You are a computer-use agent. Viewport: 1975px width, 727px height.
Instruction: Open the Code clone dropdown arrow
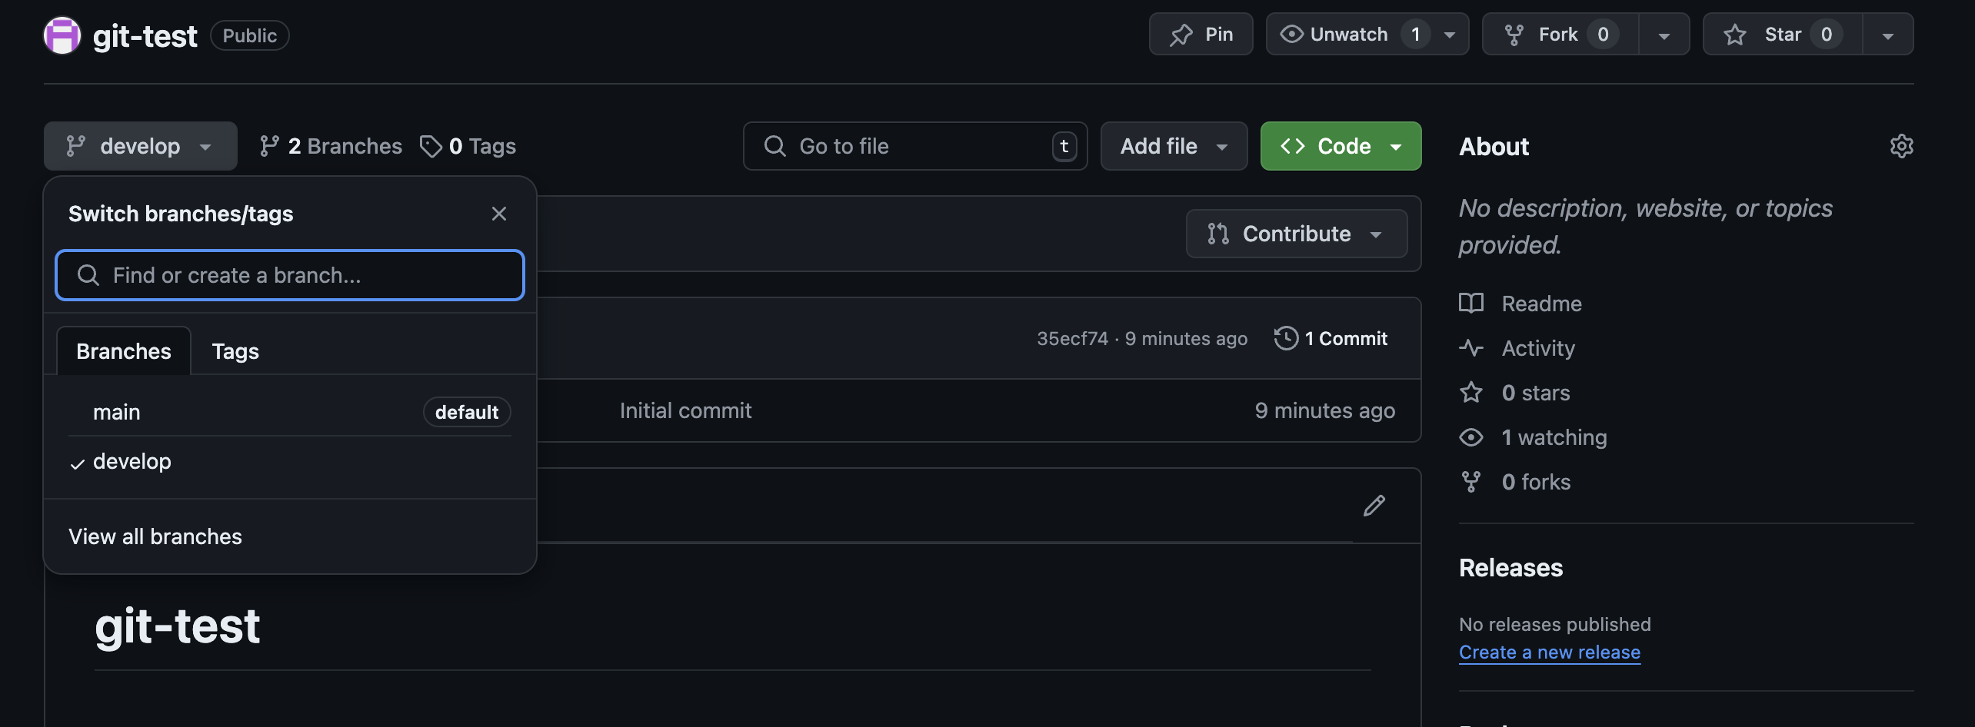(x=1396, y=146)
